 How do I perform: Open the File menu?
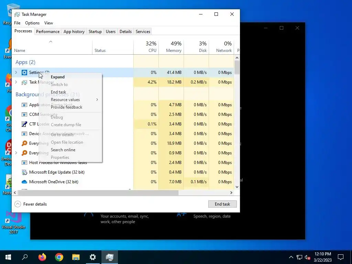17,23
